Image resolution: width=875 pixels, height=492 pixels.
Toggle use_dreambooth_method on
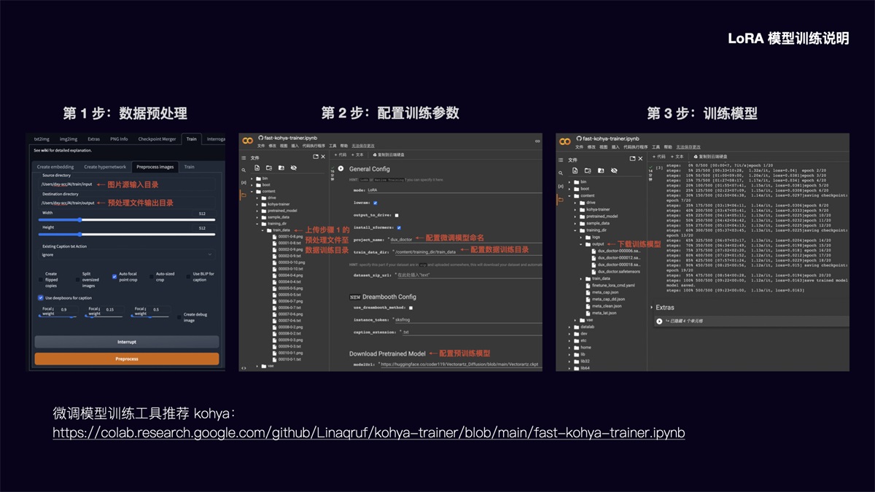coord(412,308)
